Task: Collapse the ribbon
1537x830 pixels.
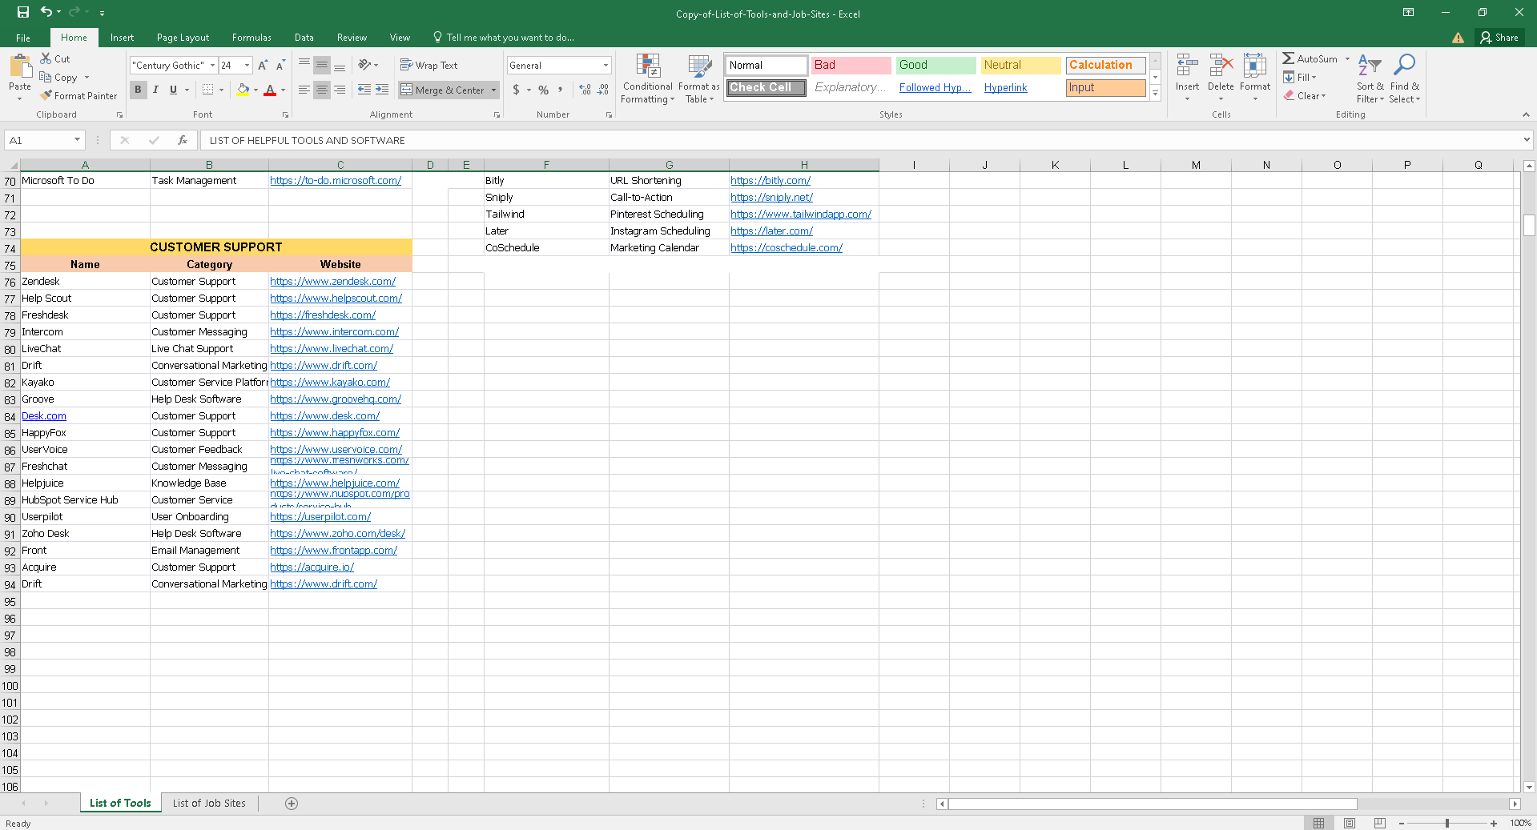Action: [1526, 114]
